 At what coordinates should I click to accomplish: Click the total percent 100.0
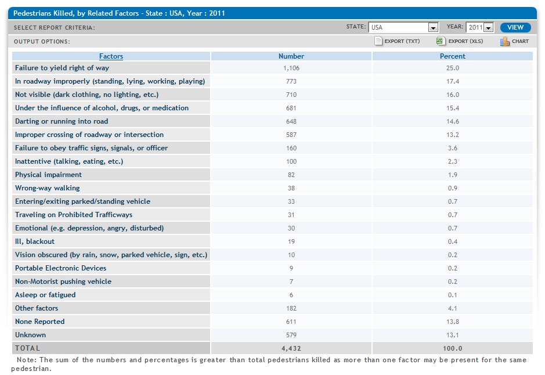point(453,348)
